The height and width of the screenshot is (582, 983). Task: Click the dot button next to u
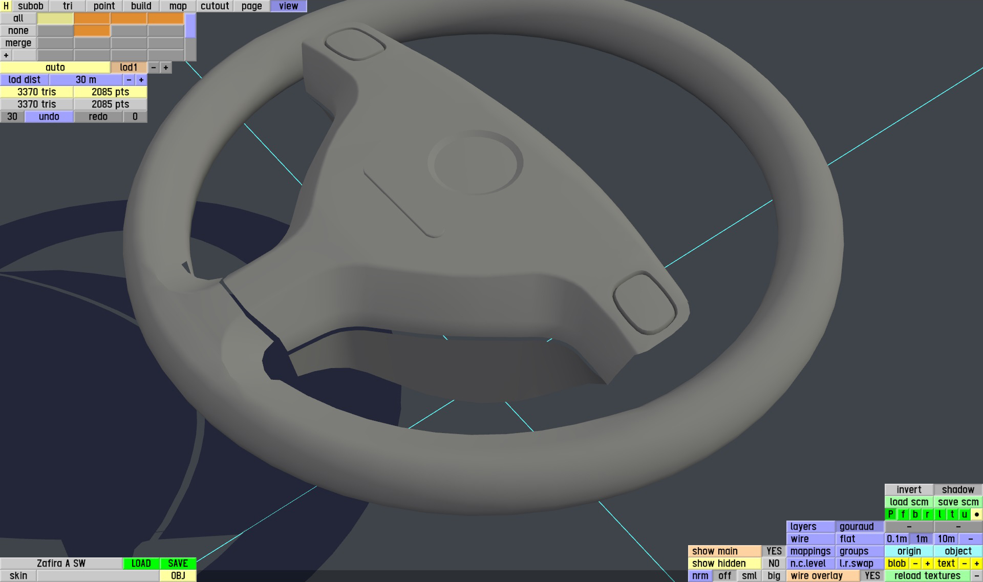point(976,514)
